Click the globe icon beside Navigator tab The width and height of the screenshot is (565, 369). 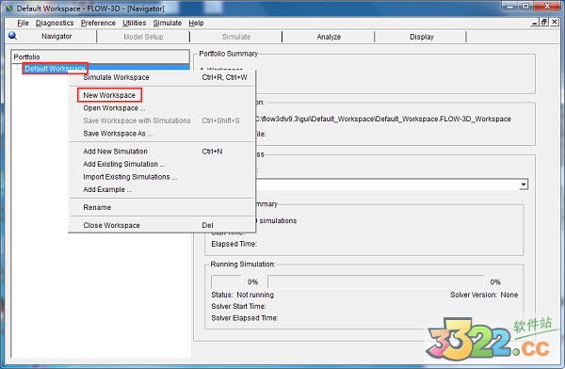point(12,36)
